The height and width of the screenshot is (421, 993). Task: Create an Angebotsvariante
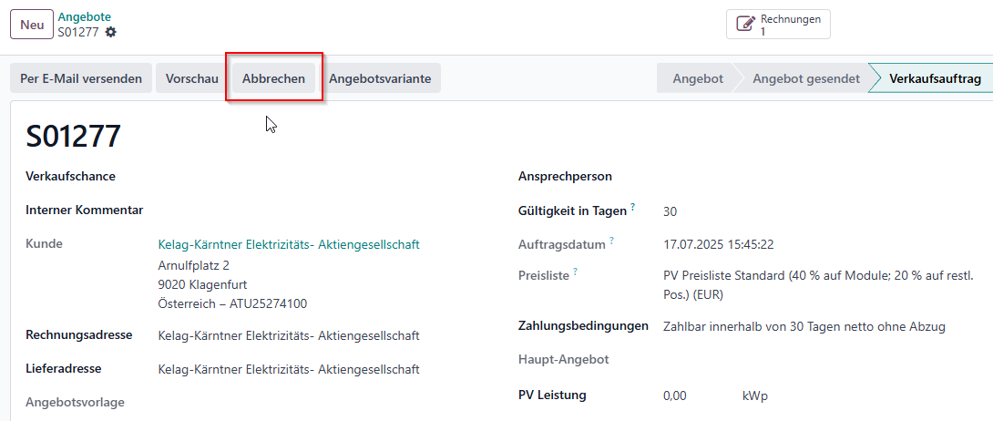click(x=380, y=78)
